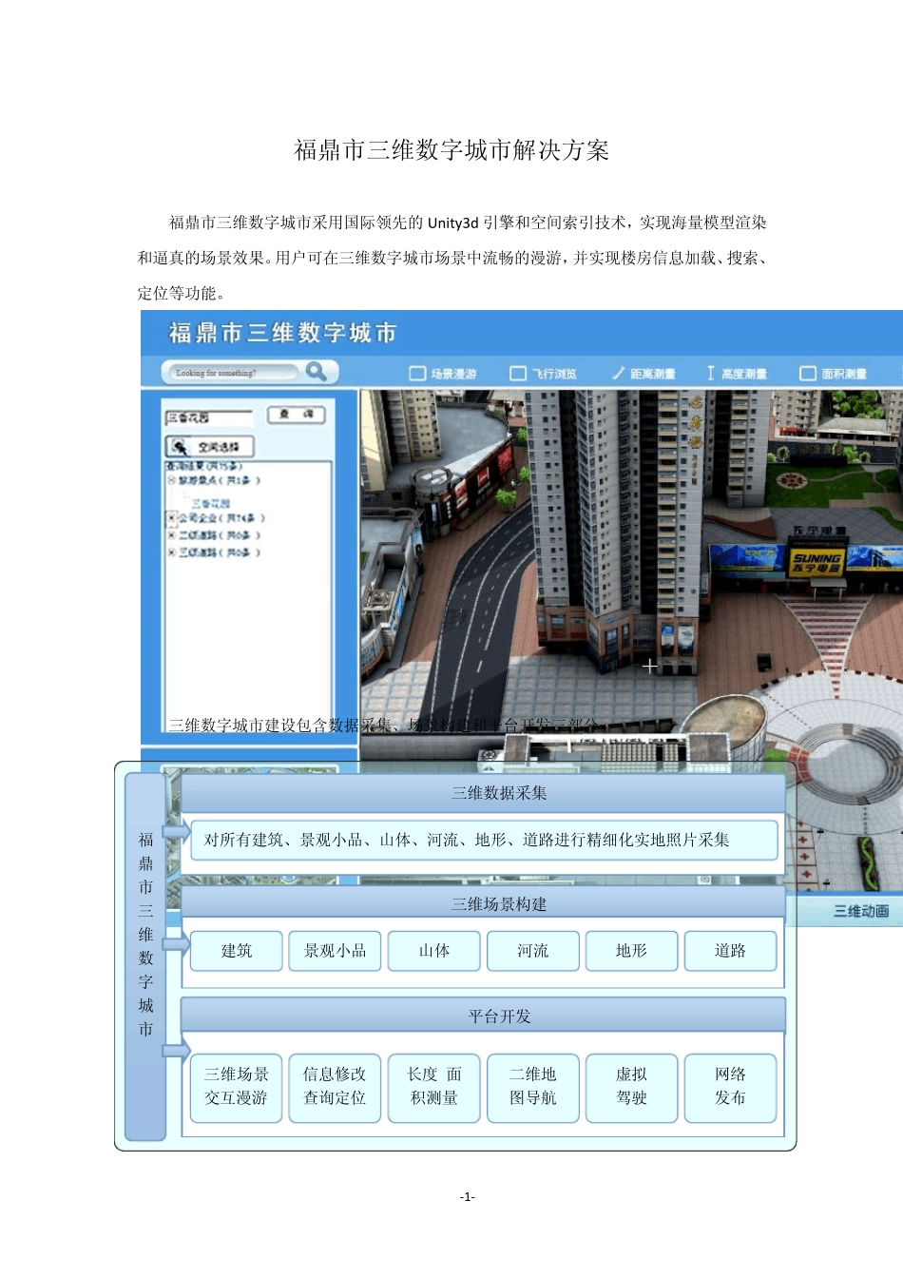
Task: Toggle the 面积测量 checkbox
Action: click(808, 374)
